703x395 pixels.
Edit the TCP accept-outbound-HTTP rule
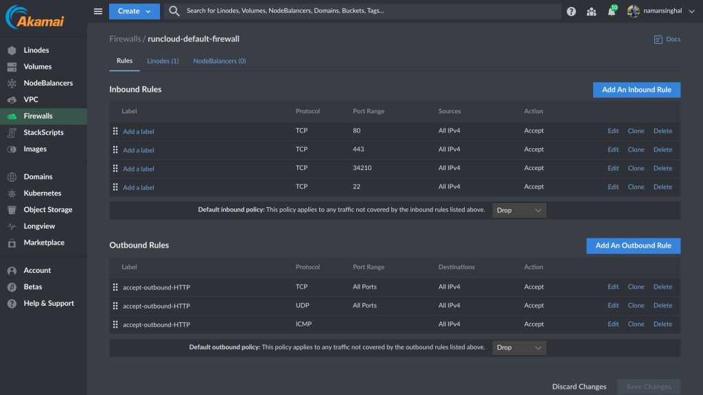613,287
